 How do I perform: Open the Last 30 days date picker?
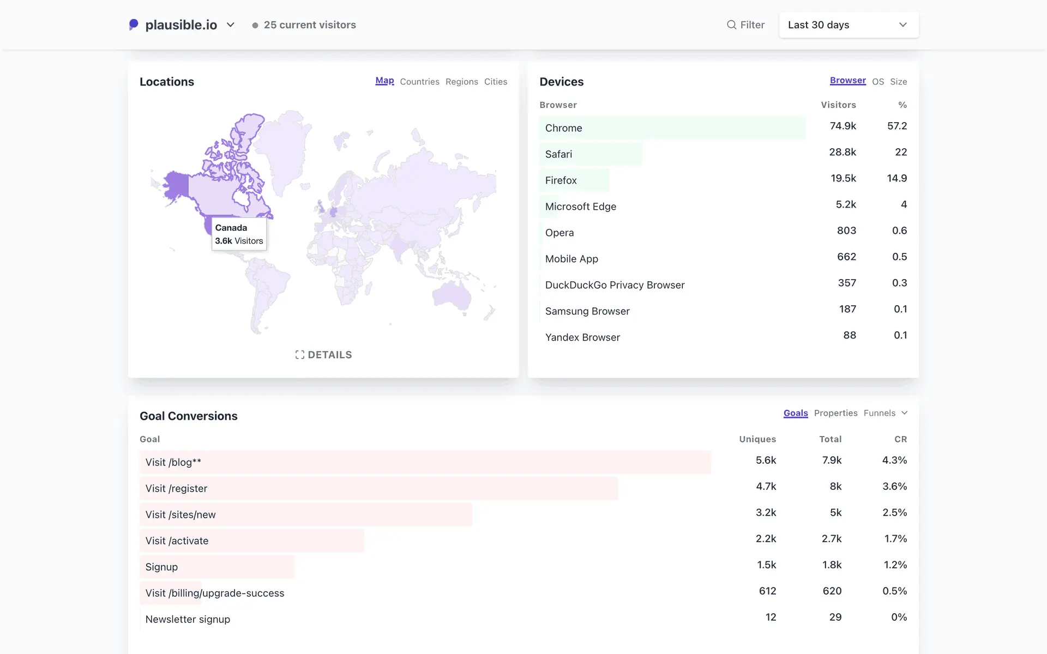click(849, 25)
